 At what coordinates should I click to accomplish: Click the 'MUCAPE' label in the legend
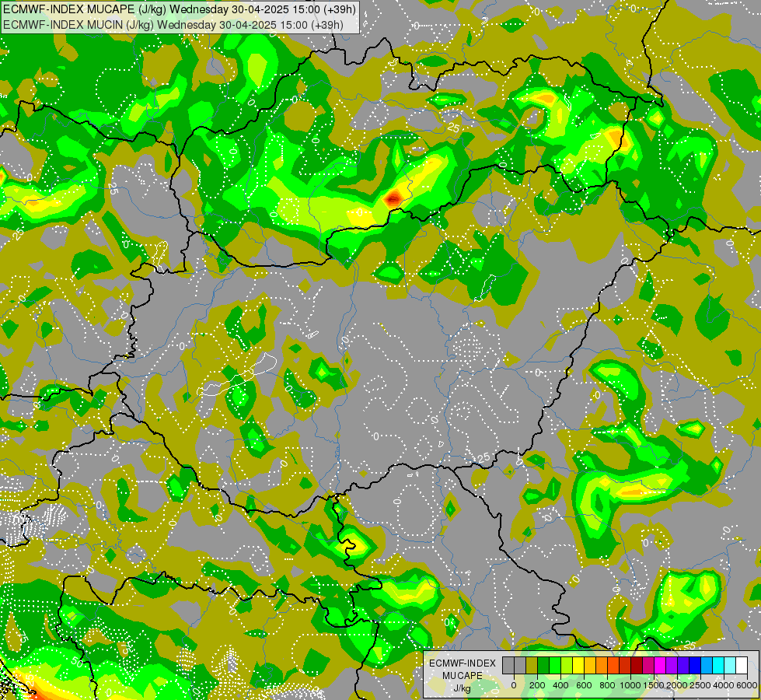pyautogui.click(x=463, y=676)
